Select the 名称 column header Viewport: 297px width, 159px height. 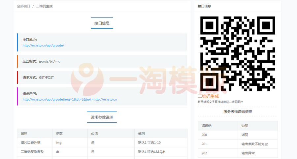click(35, 134)
